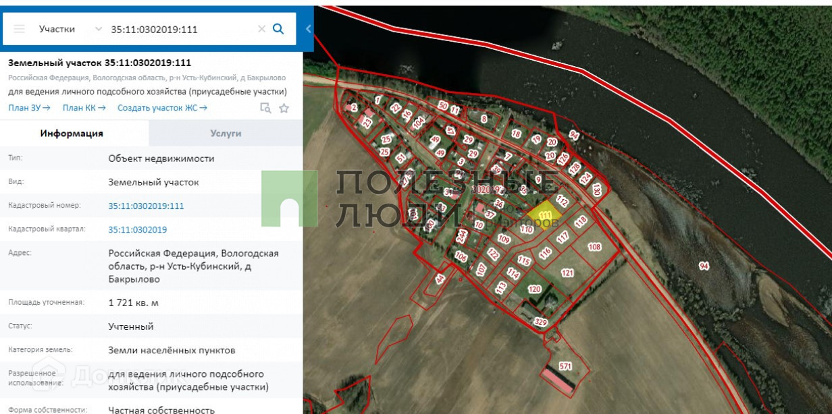Open the hamburger menu in search bar
Viewport: 832px width, 414px height.
pyautogui.click(x=20, y=29)
